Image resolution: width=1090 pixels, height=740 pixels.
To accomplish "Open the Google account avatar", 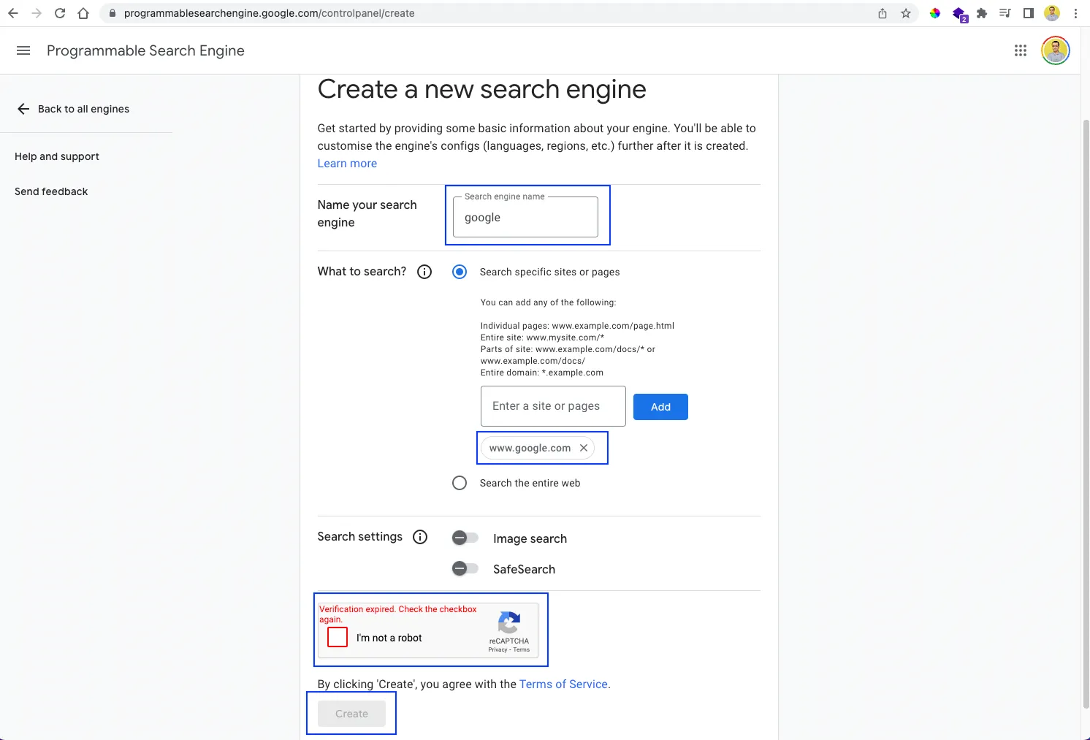I will [x=1056, y=50].
